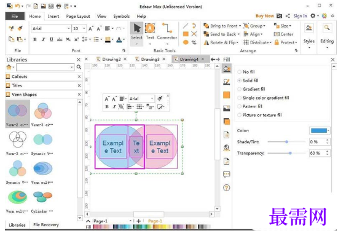Open the Insert Picture side panel icon
Viewport: 338px width, 236px height.
tap(226, 108)
